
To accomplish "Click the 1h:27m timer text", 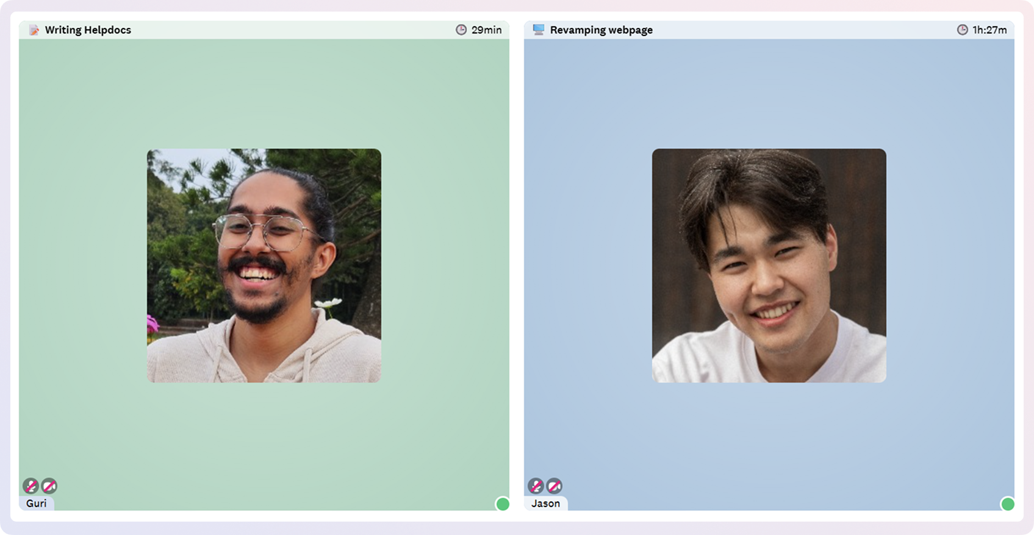I will click(989, 30).
